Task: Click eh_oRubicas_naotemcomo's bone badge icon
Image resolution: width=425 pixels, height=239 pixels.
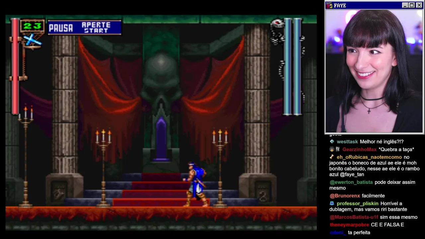Action: pos(332,157)
